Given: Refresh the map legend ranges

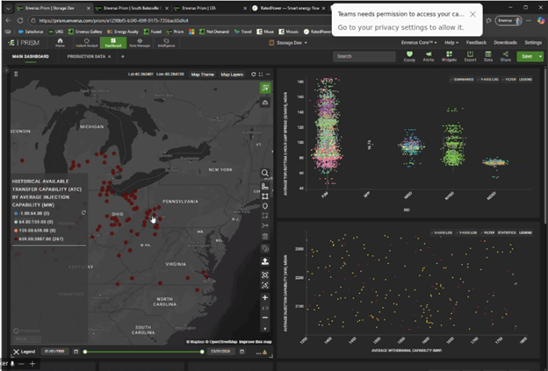Looking at the screenshot, I should pyautogui.click(x=83, y=212).
